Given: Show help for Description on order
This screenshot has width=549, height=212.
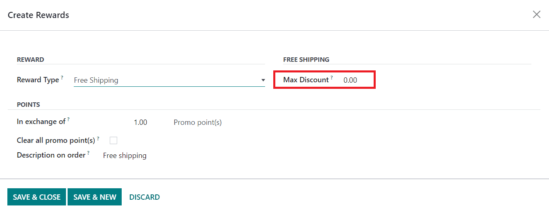Looking at the screenshot, I should point(88,153).
